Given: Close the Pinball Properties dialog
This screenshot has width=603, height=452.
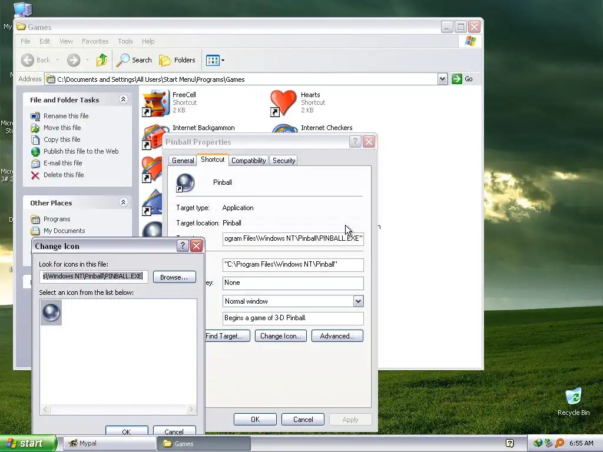Looking at the screenshot, I should tap(369, 141).
